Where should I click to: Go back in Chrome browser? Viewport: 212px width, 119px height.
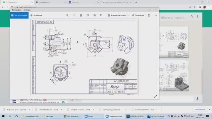pyautogui.click(x=3, y=7)
